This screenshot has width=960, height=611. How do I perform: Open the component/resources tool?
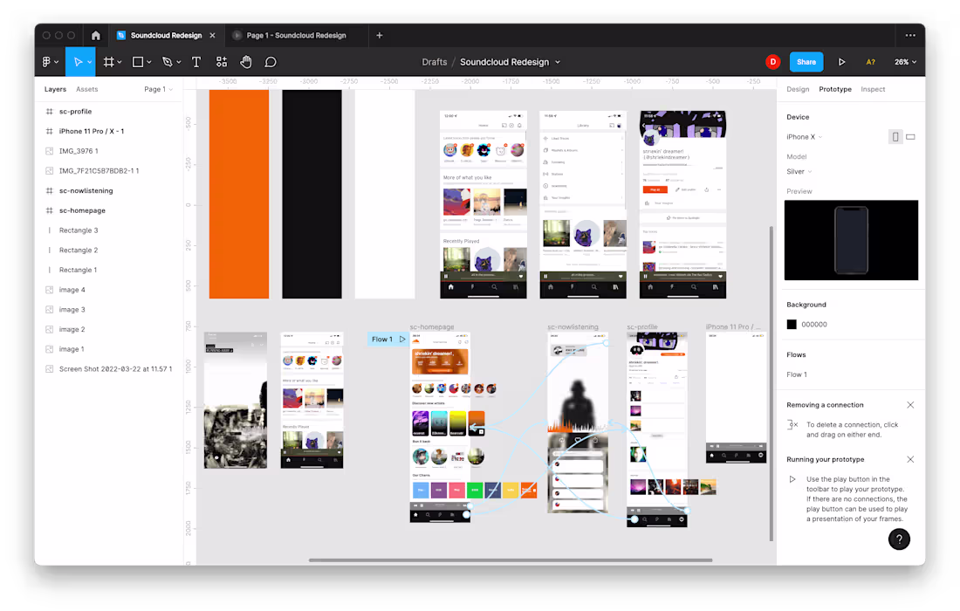coord(221,61)
